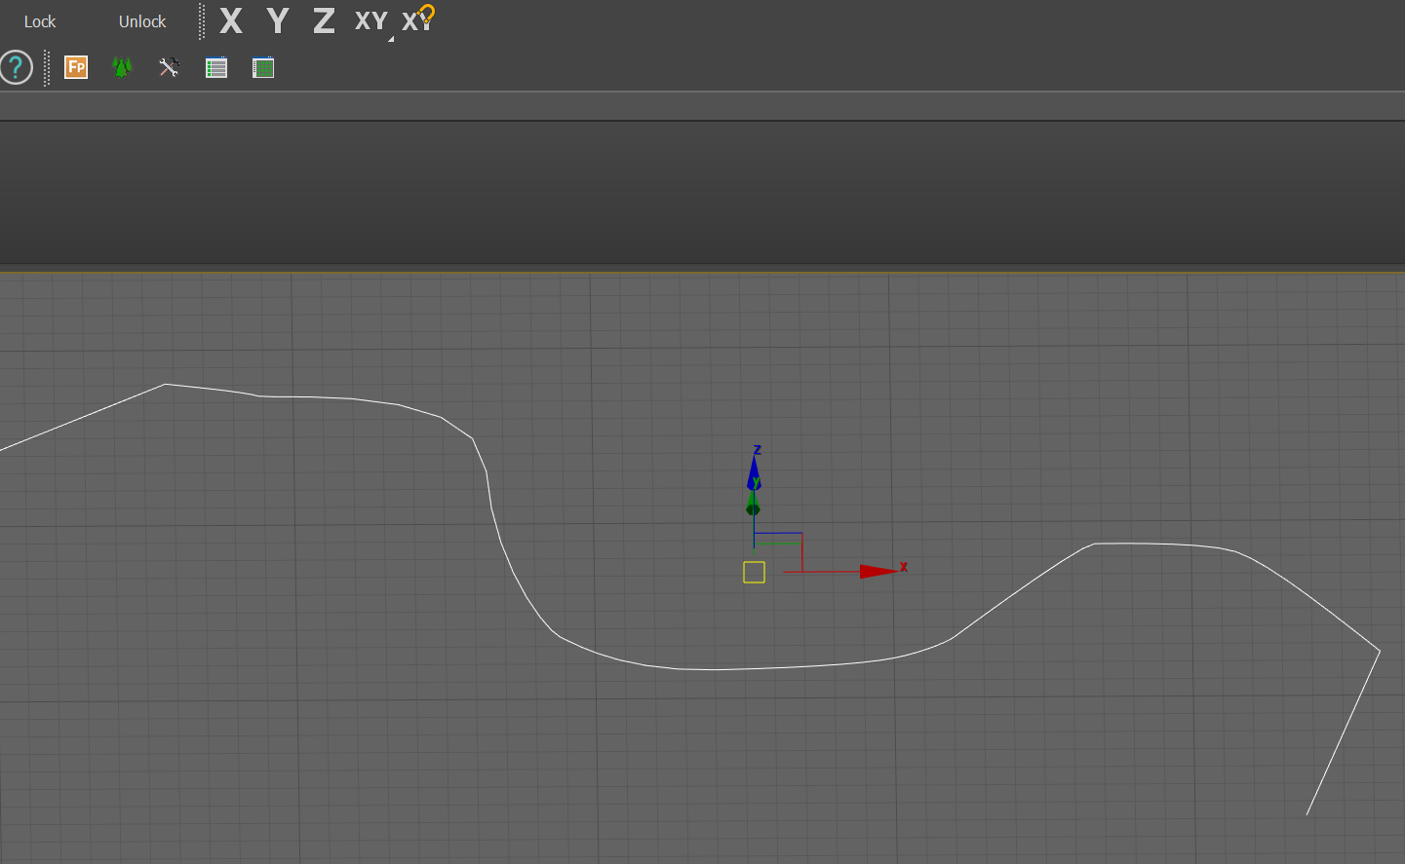Image resolution: width=1405 pixels, height=864 pixels.
Task: Create a Forest object using the trees icon
Action: click(122, 67)
